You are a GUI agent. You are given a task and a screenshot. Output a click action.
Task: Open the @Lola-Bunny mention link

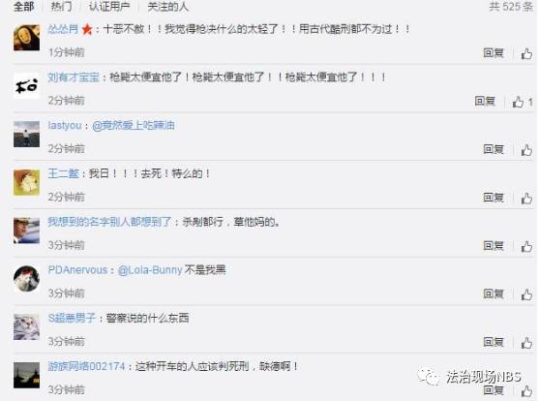pyautogui.click(x=150, y=270)
